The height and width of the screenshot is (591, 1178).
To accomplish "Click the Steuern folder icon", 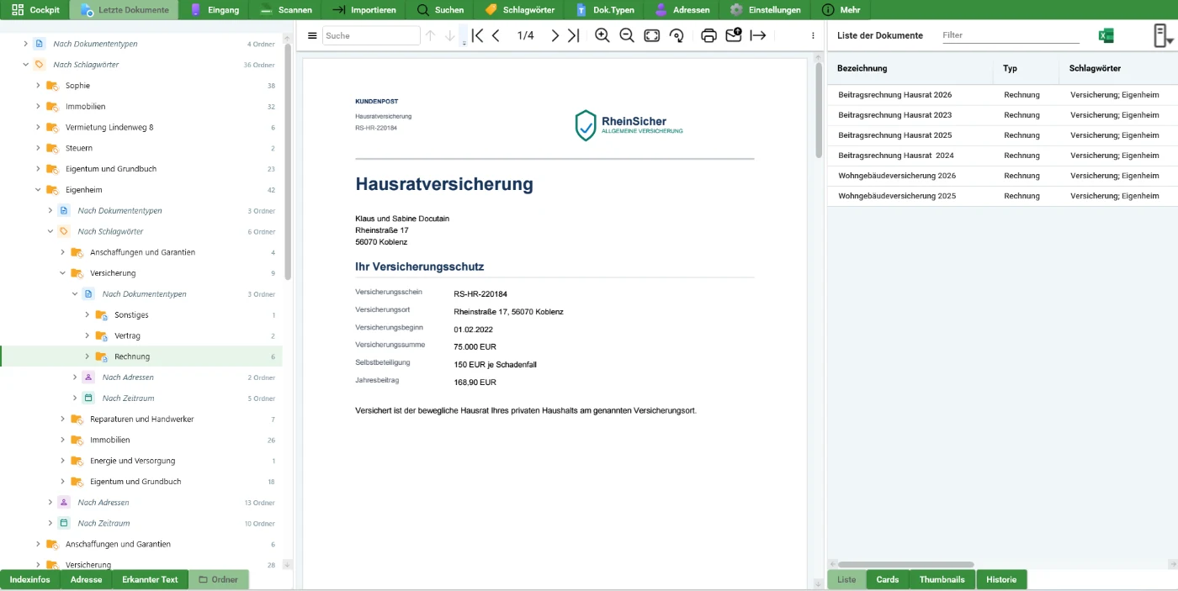I will tap(52, 148).
